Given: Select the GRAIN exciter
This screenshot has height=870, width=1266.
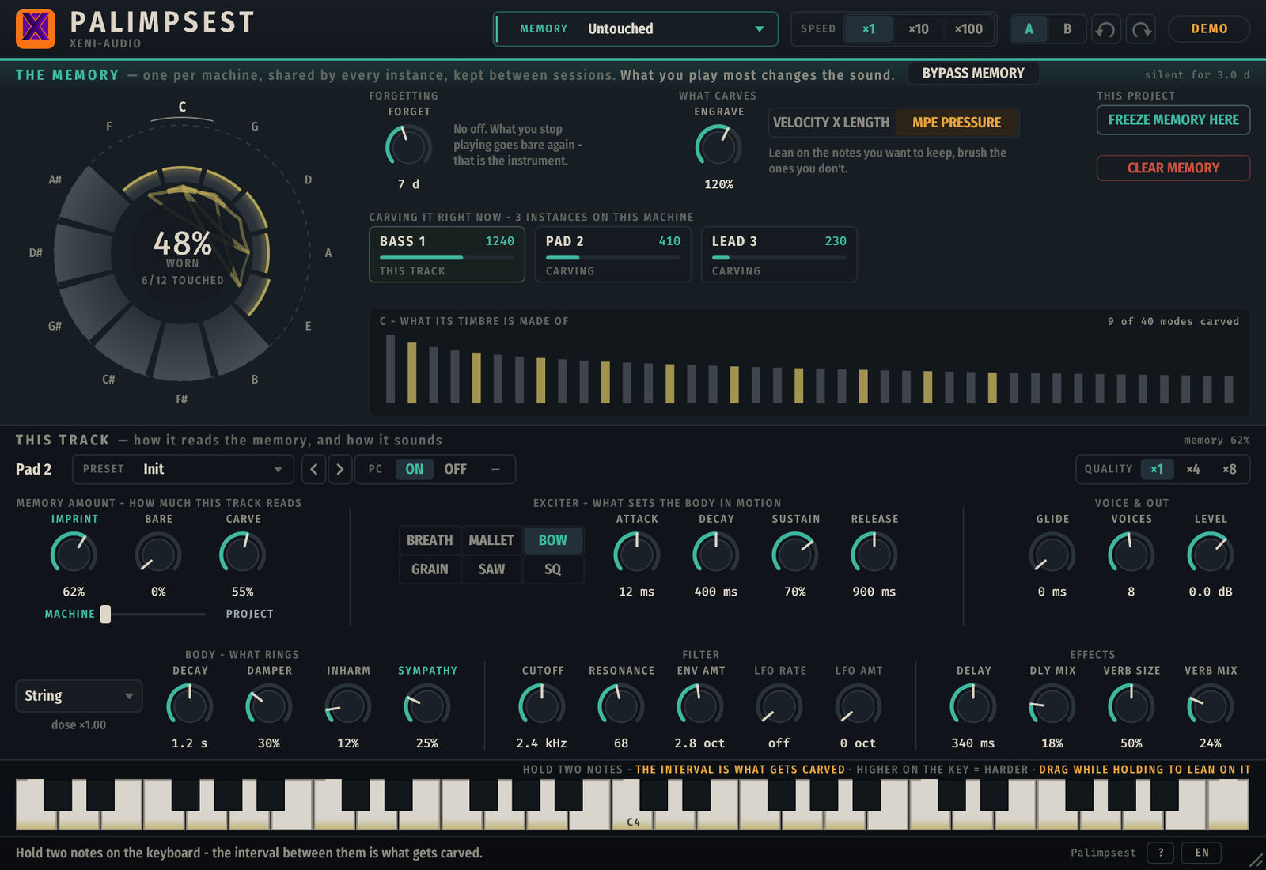Looking at the screenshot, I should pos(430,569).
